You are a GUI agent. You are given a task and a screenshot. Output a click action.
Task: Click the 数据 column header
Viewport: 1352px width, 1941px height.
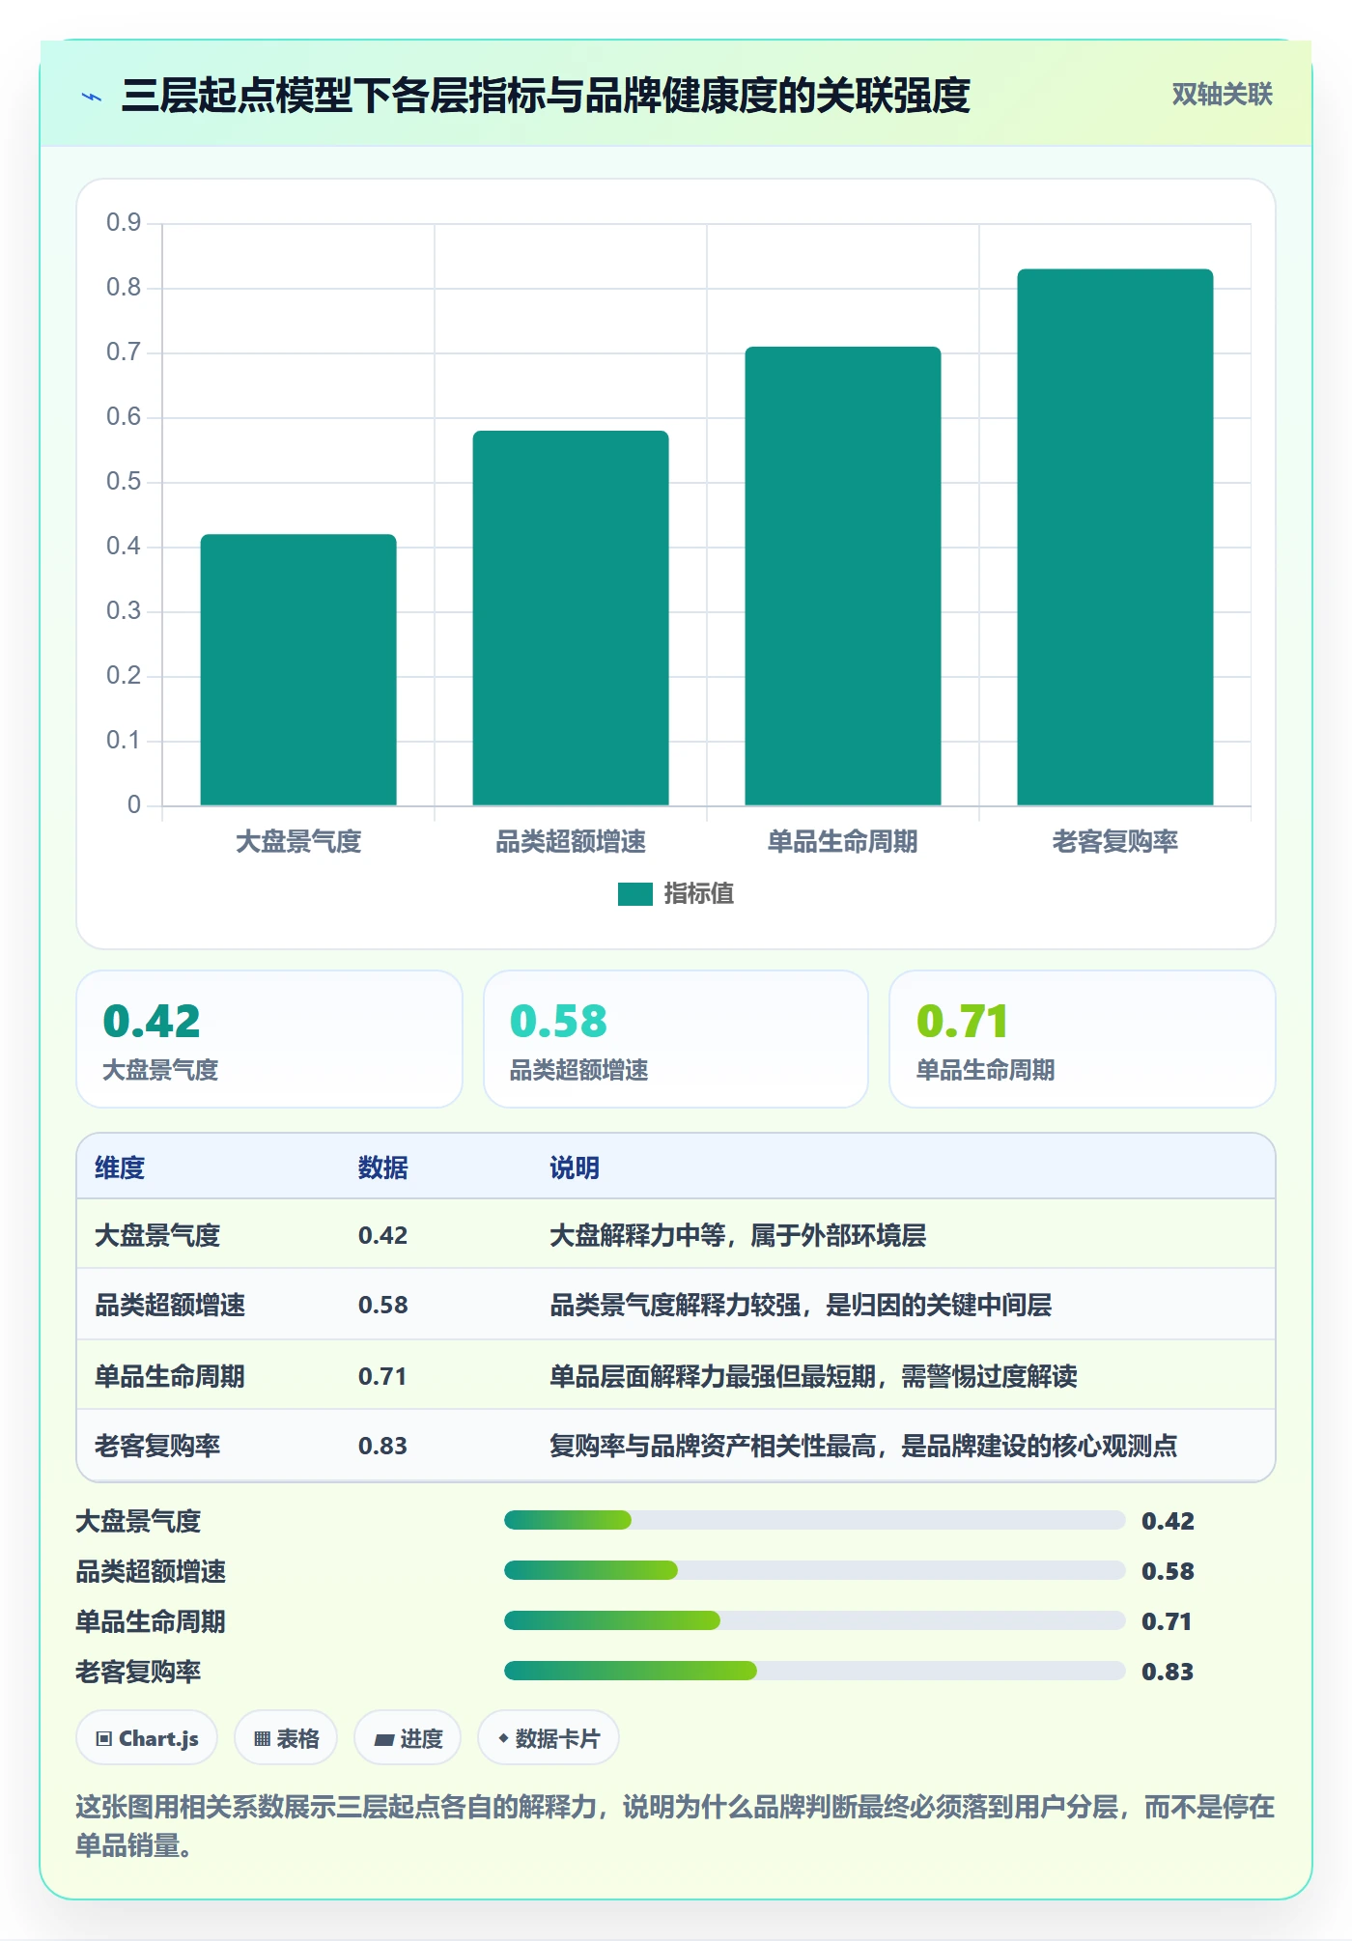click(382, 1167)
